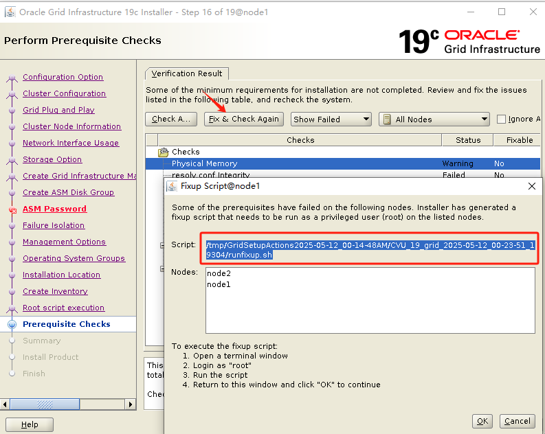Click the Warning status of Physical Memory

(458, 163)
